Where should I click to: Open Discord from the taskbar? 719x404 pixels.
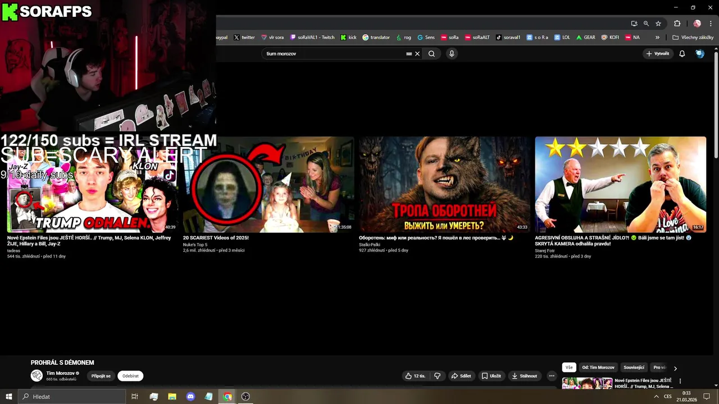click(190, 397)
